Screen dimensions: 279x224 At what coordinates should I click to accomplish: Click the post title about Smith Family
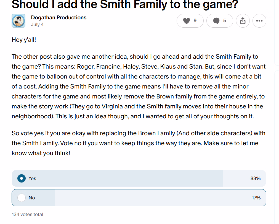coord(125,5)
